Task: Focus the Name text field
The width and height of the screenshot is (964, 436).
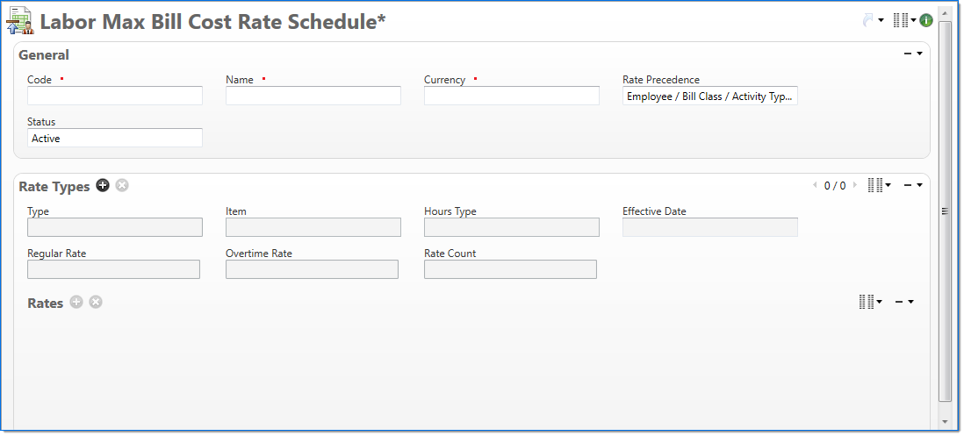Action: tap(313, 96)
